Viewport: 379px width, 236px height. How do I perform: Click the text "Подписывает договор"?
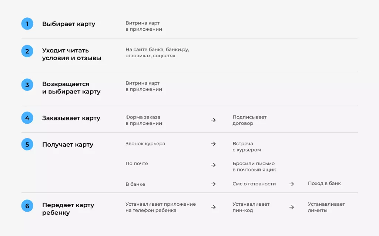pyautogui.click(x=249, y=120)
